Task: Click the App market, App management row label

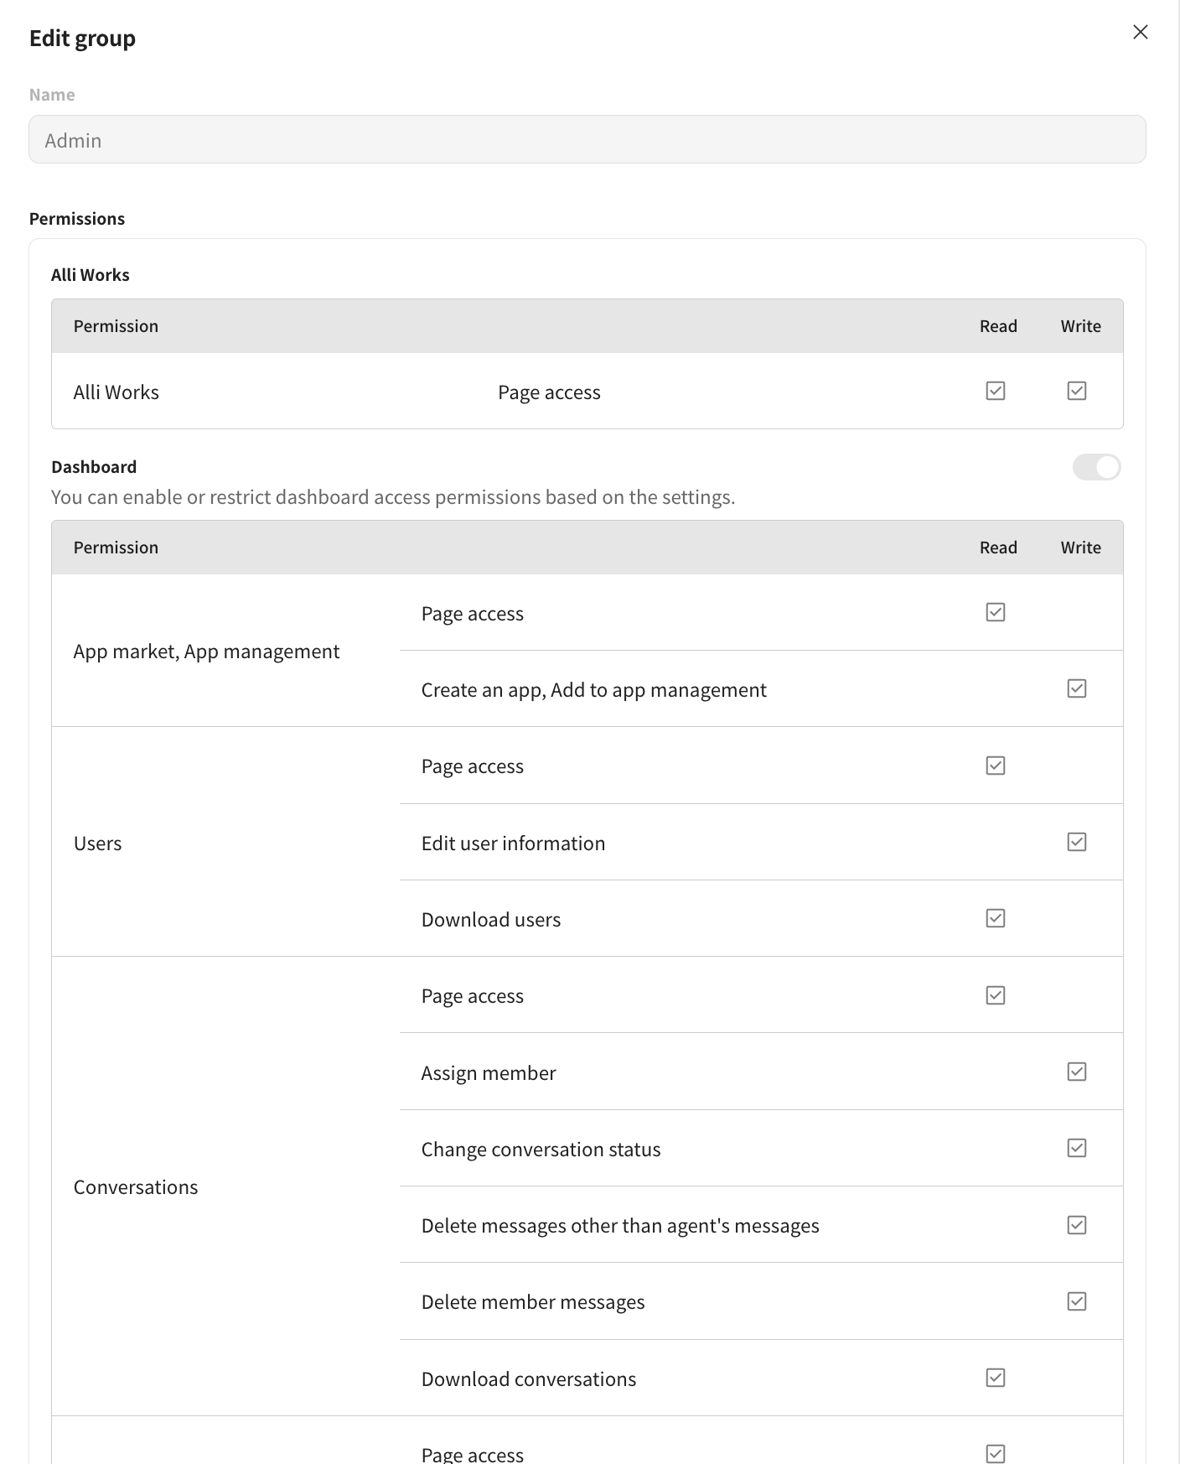Action: (x=206, y=652)
